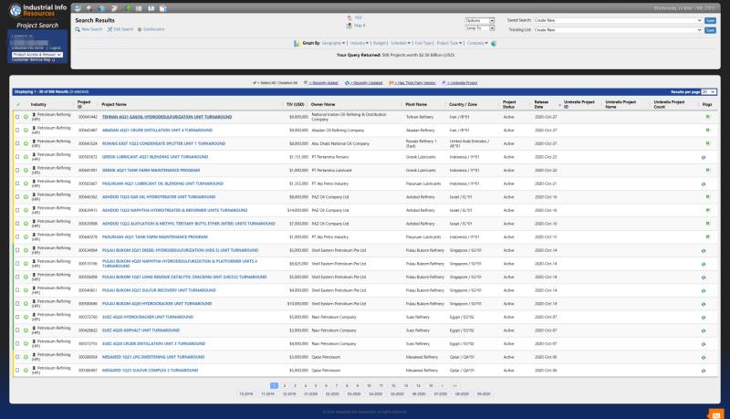Sort by the Plant Name column header
This screenshot has width=730, height=419.
click(416, 105)
